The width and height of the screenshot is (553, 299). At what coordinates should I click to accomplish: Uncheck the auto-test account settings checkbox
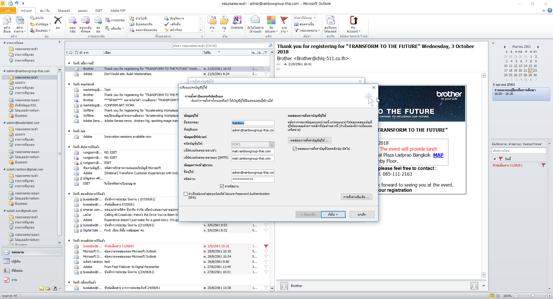click(295, 149)
